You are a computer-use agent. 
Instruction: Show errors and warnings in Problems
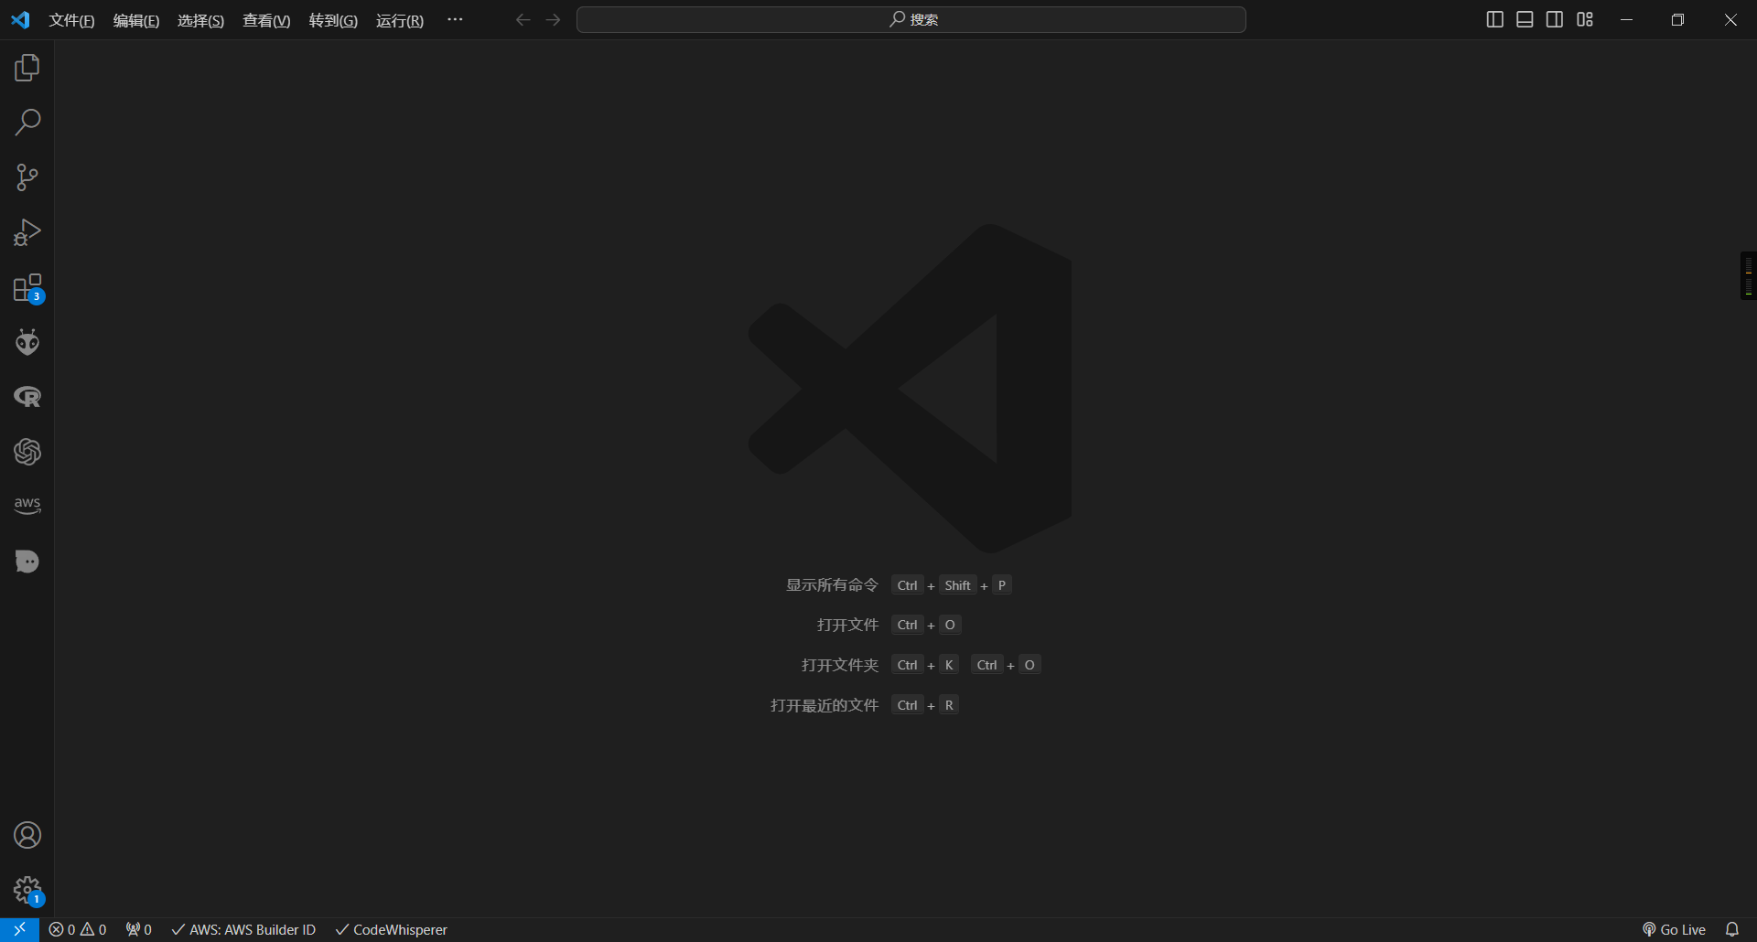click(78, 929)
